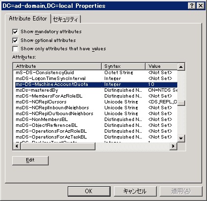Click the OK button
The height and width of the screenshot is (201, 207).
(x=89, y=191)
